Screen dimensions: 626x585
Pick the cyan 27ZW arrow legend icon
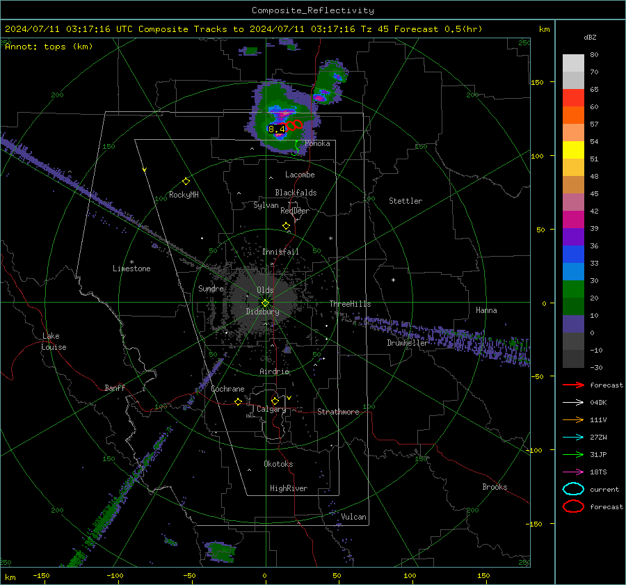(573, 438)
